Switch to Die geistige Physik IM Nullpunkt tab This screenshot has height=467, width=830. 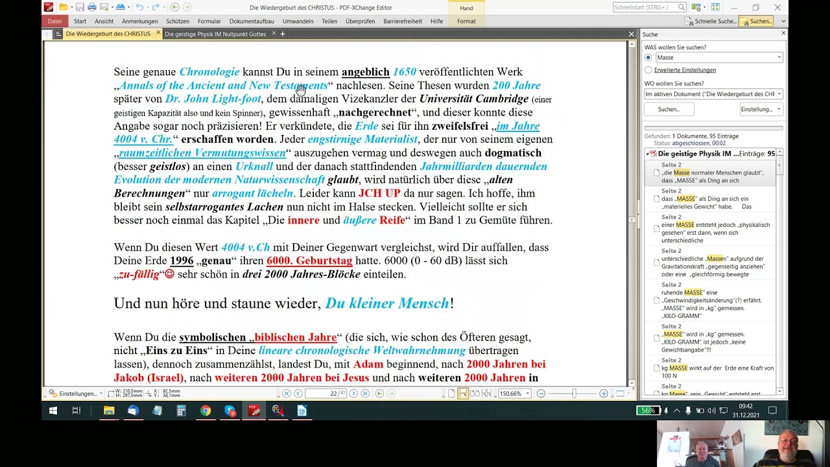(215, 34)
